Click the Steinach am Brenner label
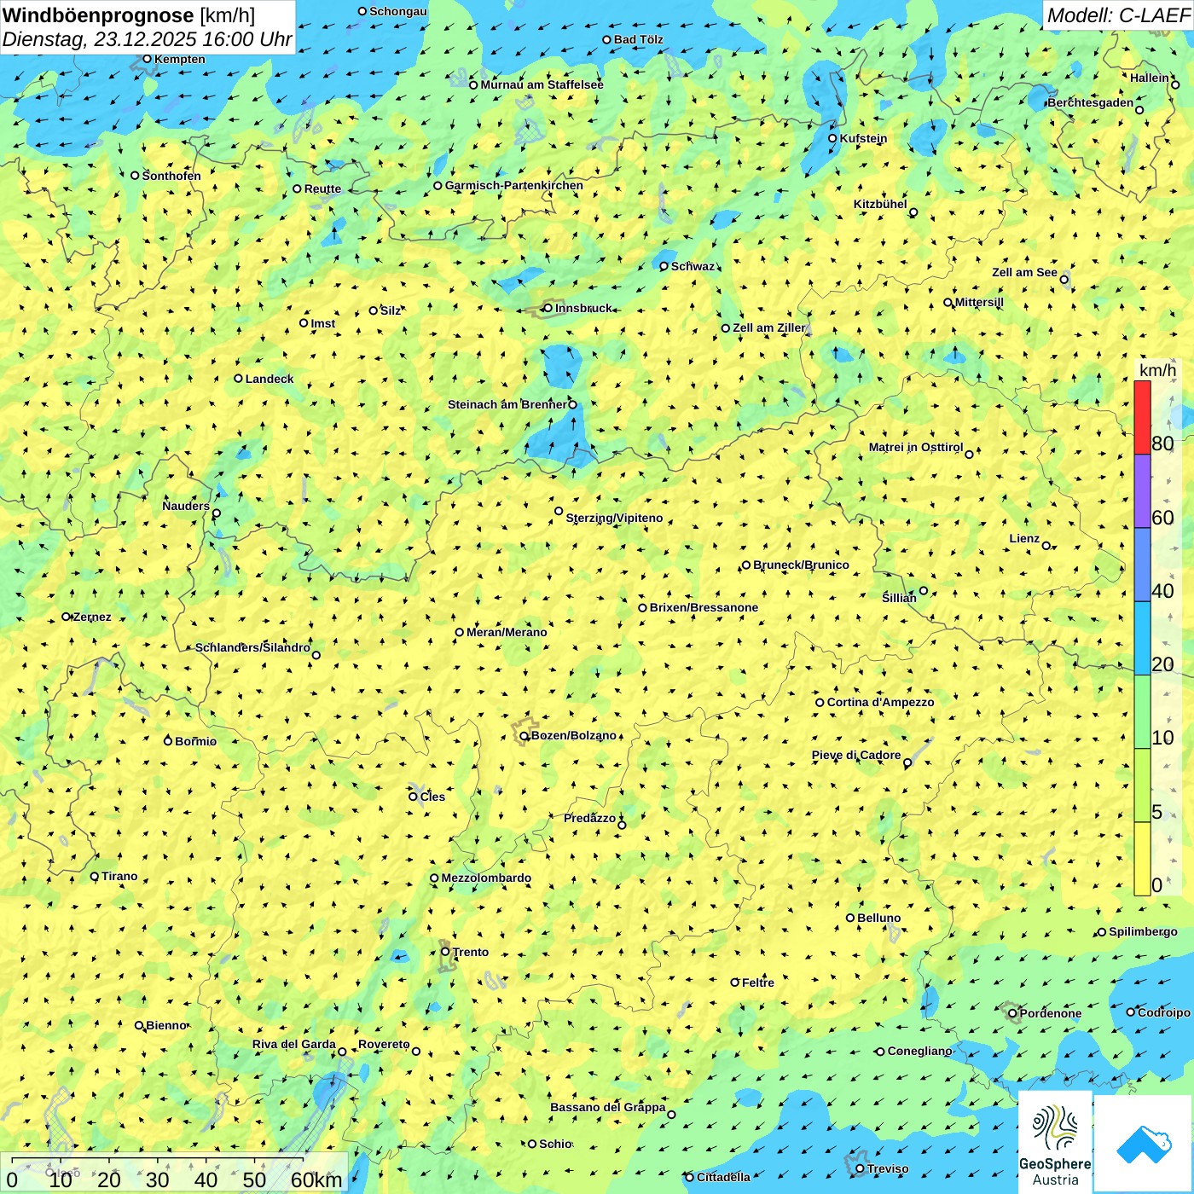The image size is (1194, 1194). [507, 404]
